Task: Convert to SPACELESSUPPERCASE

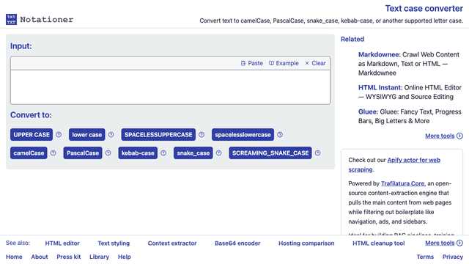Action: tap(158, 135)
